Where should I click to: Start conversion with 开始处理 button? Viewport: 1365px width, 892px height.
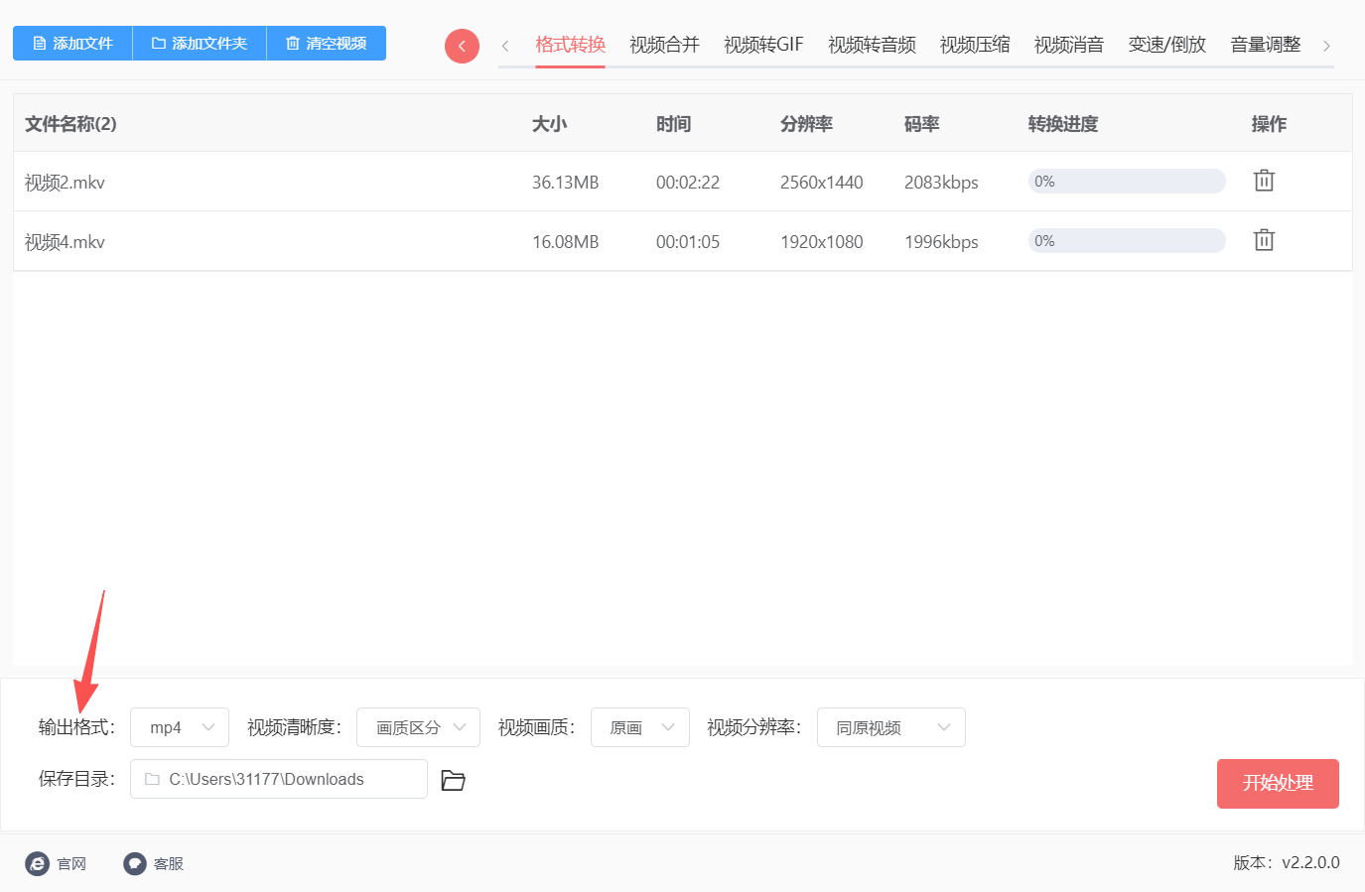click(1278, 784)
